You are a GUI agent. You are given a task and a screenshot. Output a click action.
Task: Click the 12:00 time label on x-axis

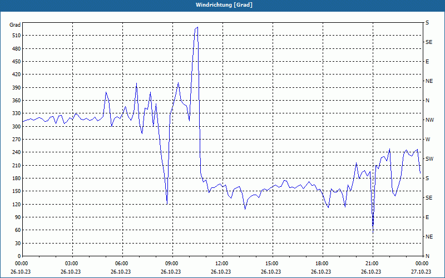(221, 264)
